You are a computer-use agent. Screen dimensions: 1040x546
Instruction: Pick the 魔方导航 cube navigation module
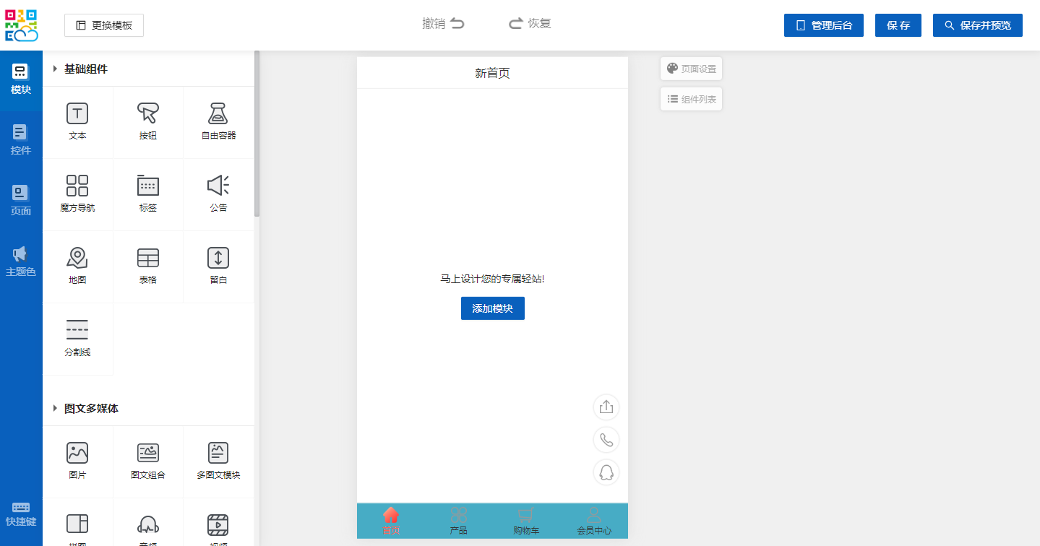click(x=77, y=186)
